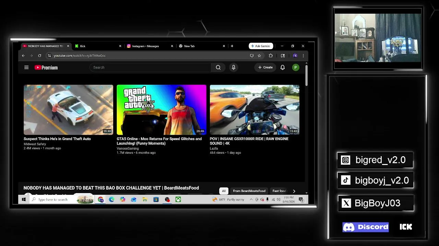Click the install/cast icon in the address bar
This screenshot has height=246, width=439.
coord(252,56)
